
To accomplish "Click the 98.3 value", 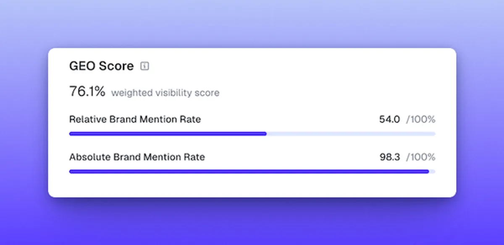I will [x=390, y=157].
